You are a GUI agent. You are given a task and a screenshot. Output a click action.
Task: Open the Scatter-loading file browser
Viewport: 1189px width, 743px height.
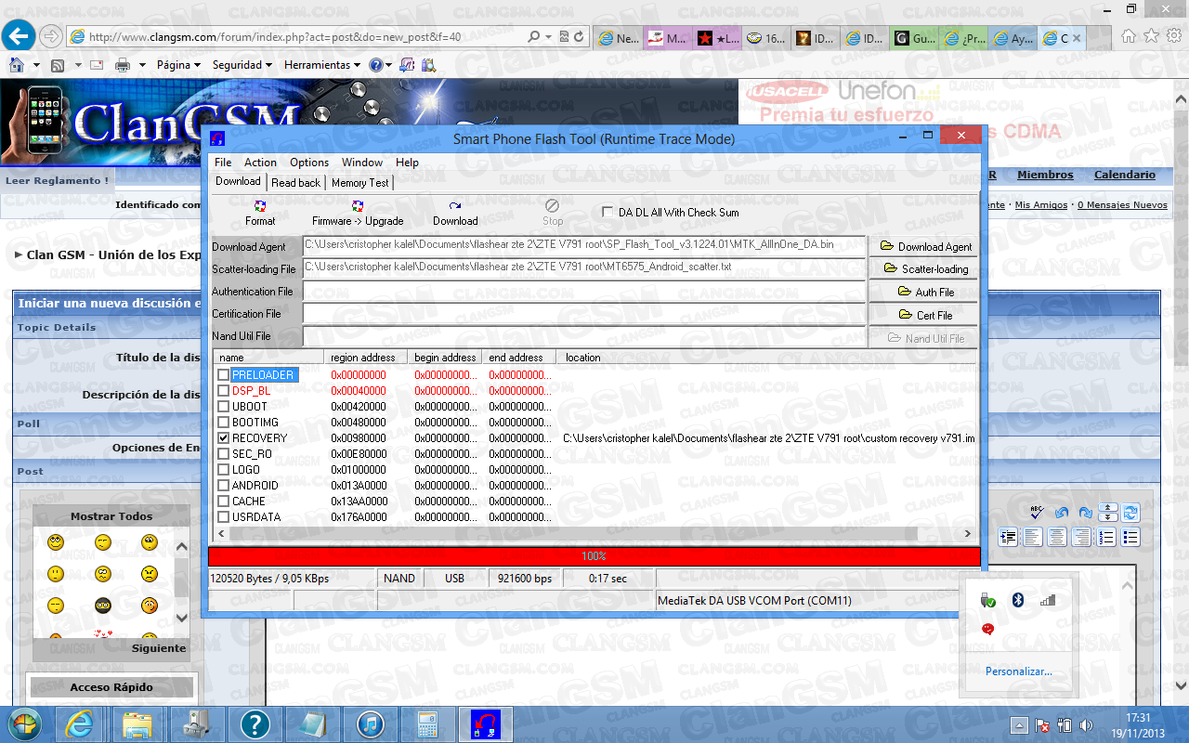[924, 269]
